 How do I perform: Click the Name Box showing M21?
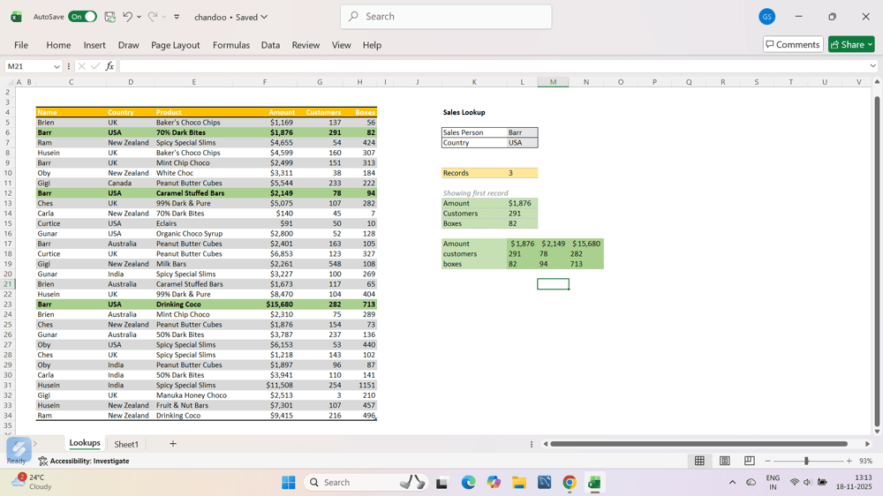click(28, 66)
